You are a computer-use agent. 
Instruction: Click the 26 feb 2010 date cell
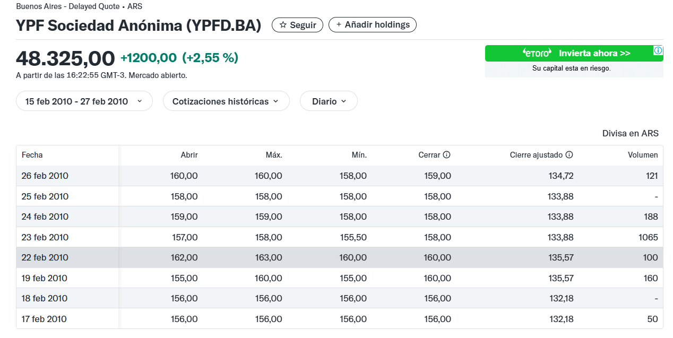pos(45,176)
